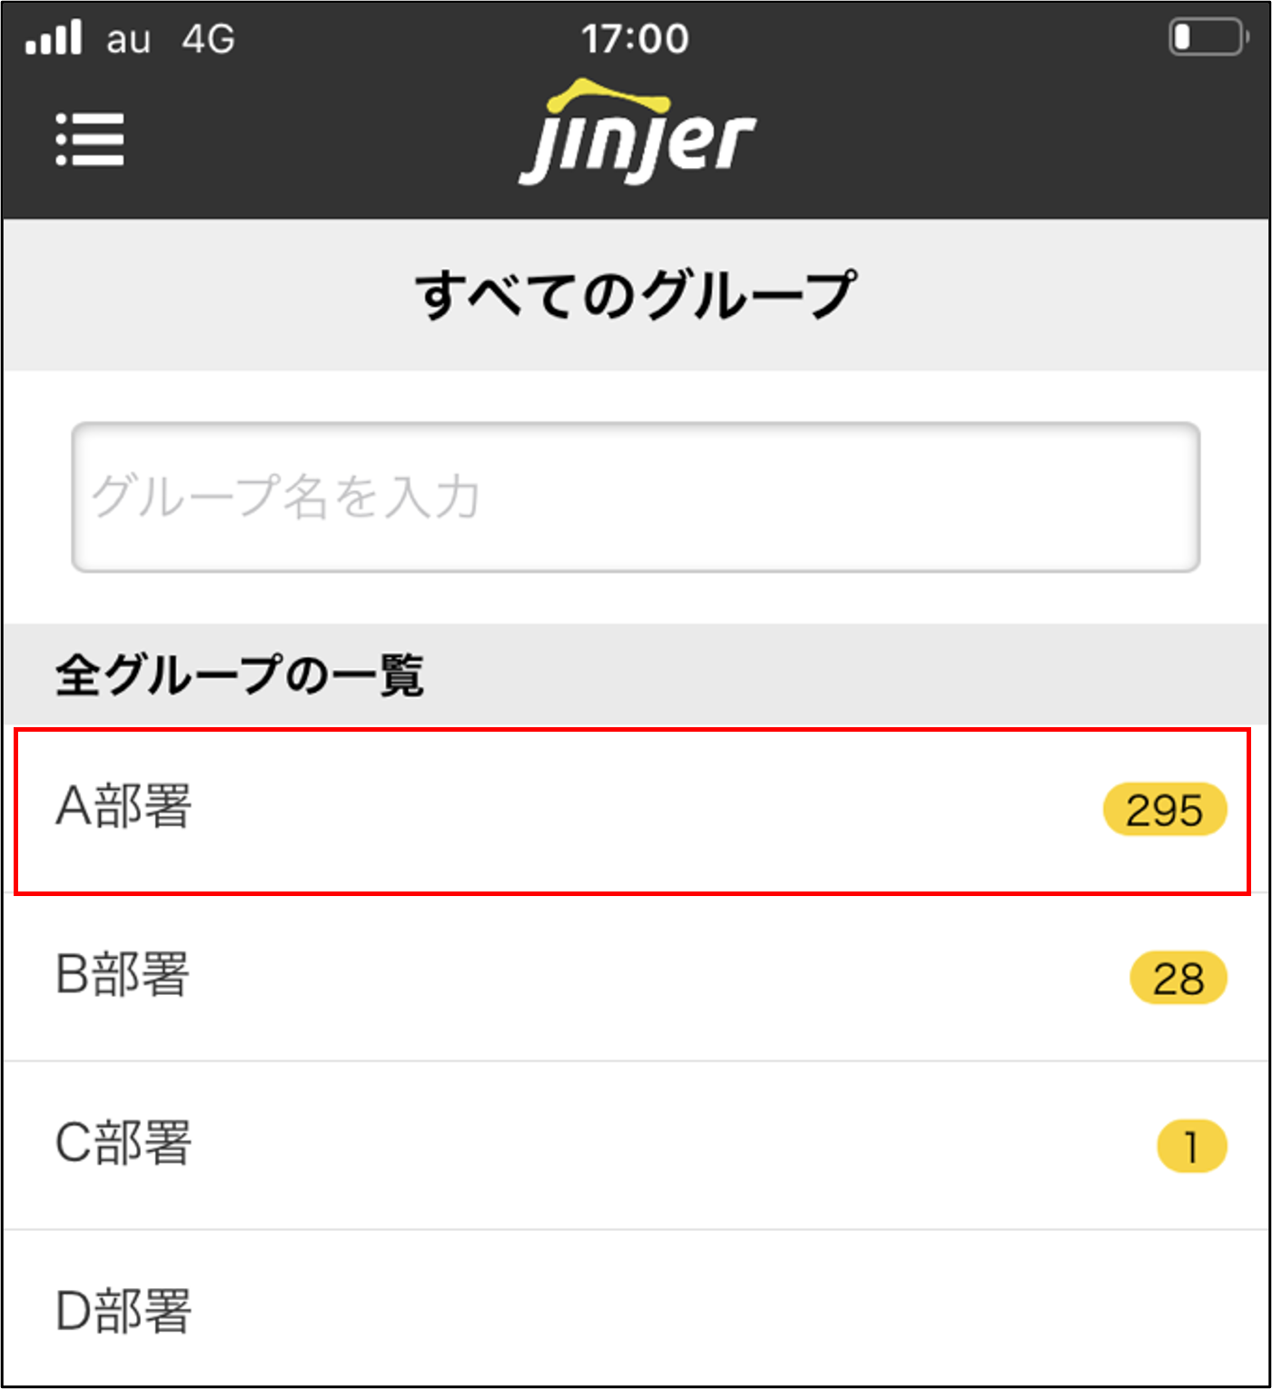
Task: Open the hamburger menu icon
Action: pyautogui.click(x=90, y=139)
